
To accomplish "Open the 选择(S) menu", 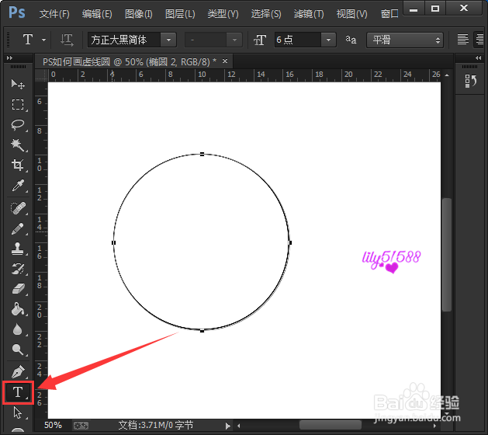I will pos(266,14).
